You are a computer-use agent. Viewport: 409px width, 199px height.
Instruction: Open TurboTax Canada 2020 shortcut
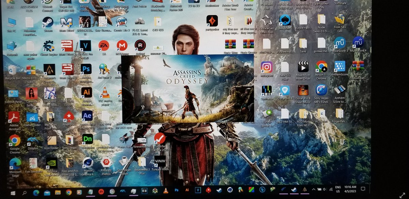point(160,142)
